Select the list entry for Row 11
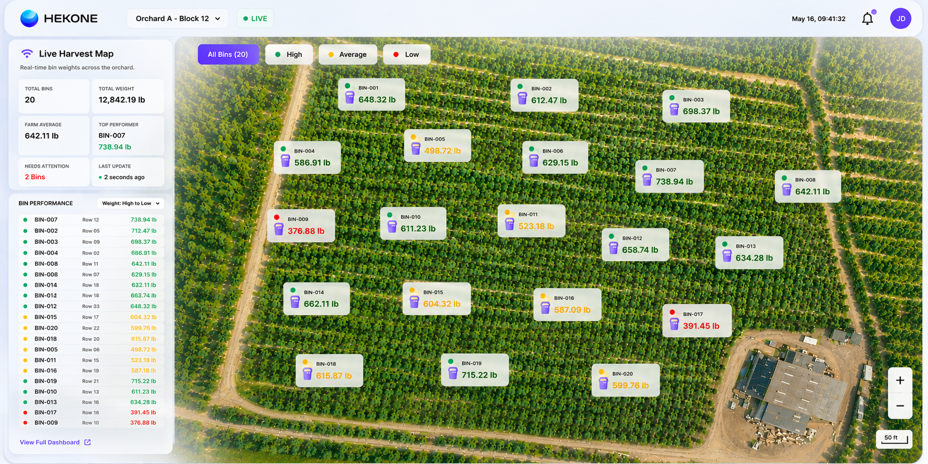Screen dimensions: 928x464 [x=91, y=264]
